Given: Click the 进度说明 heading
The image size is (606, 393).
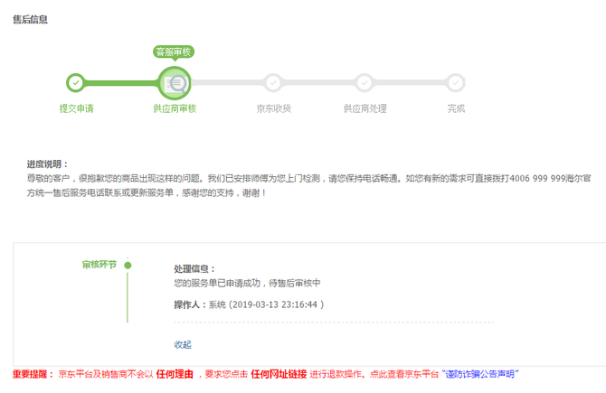Looking at the screenshot, I should pos(47,164).
